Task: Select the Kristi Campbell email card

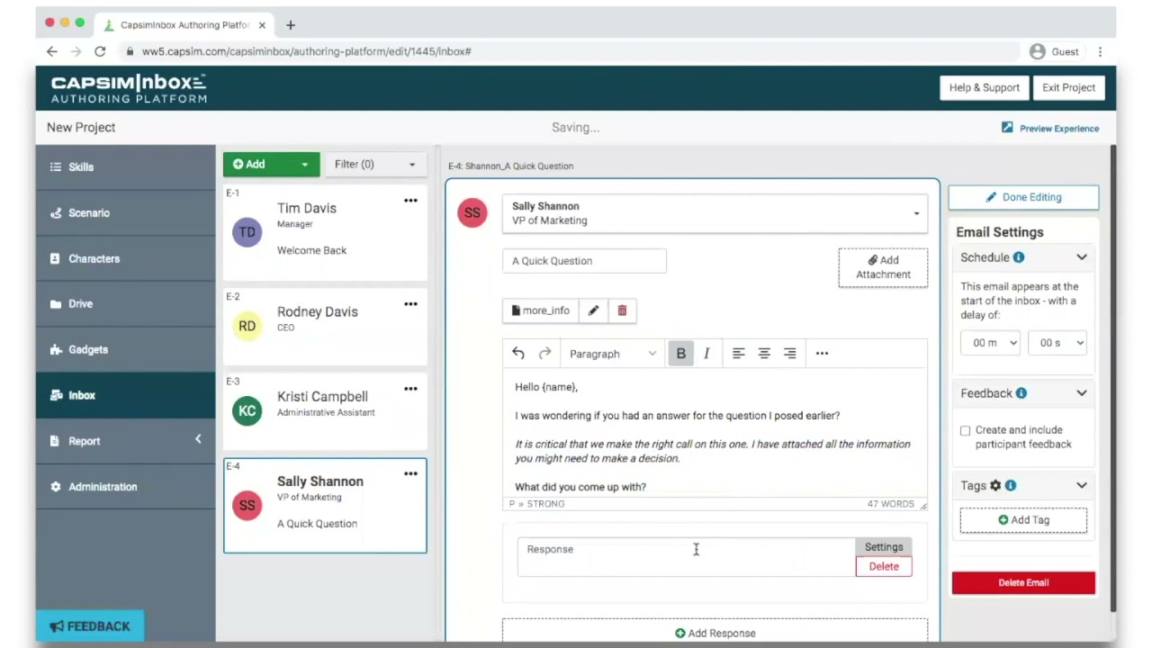Action: pyautogui.click(x=325, y=411)
